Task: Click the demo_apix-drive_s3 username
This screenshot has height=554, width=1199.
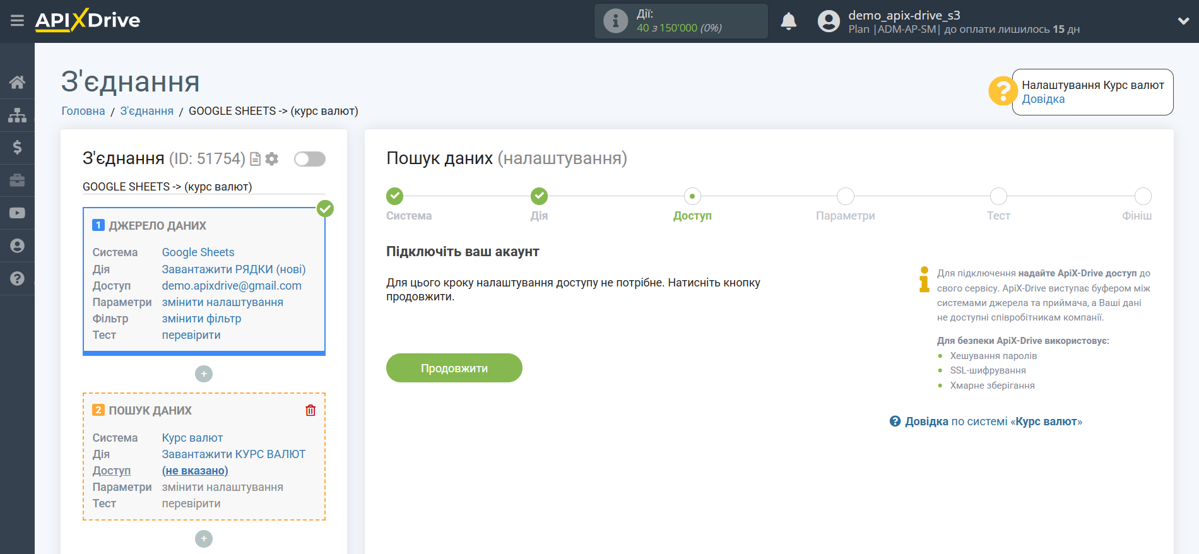Action: [904, 15]
